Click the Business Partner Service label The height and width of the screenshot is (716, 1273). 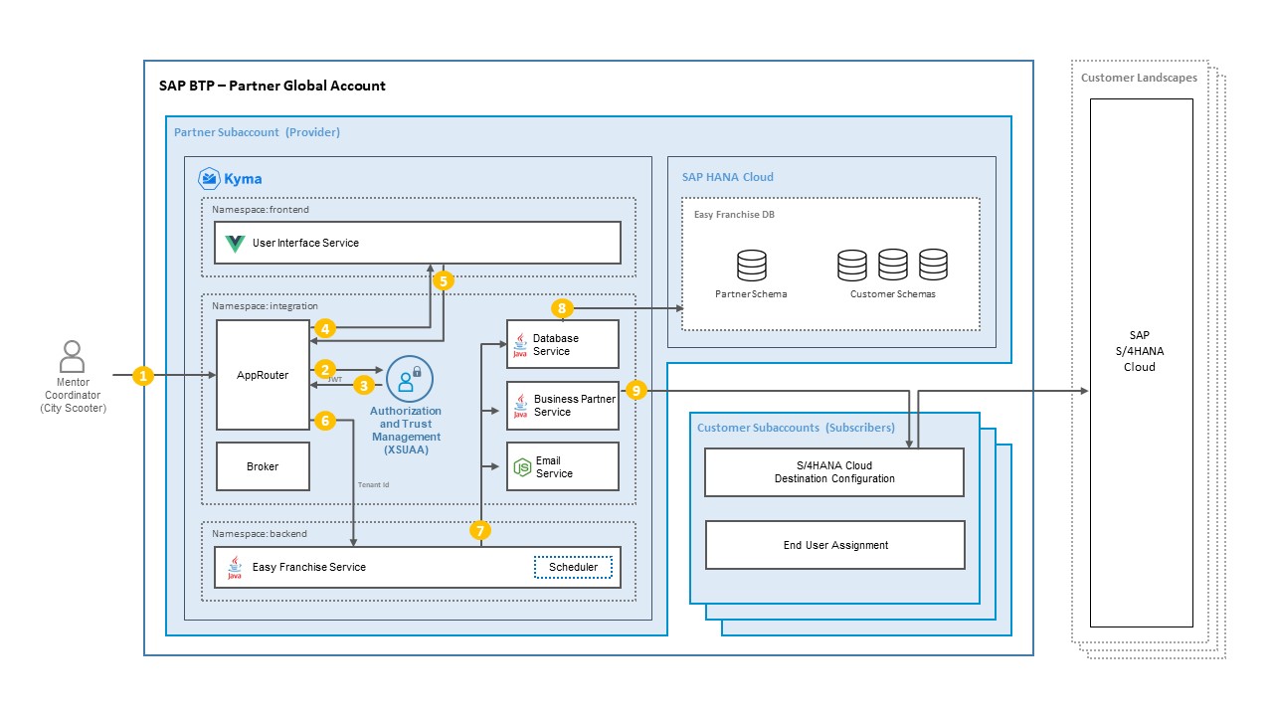click(575, 406)
